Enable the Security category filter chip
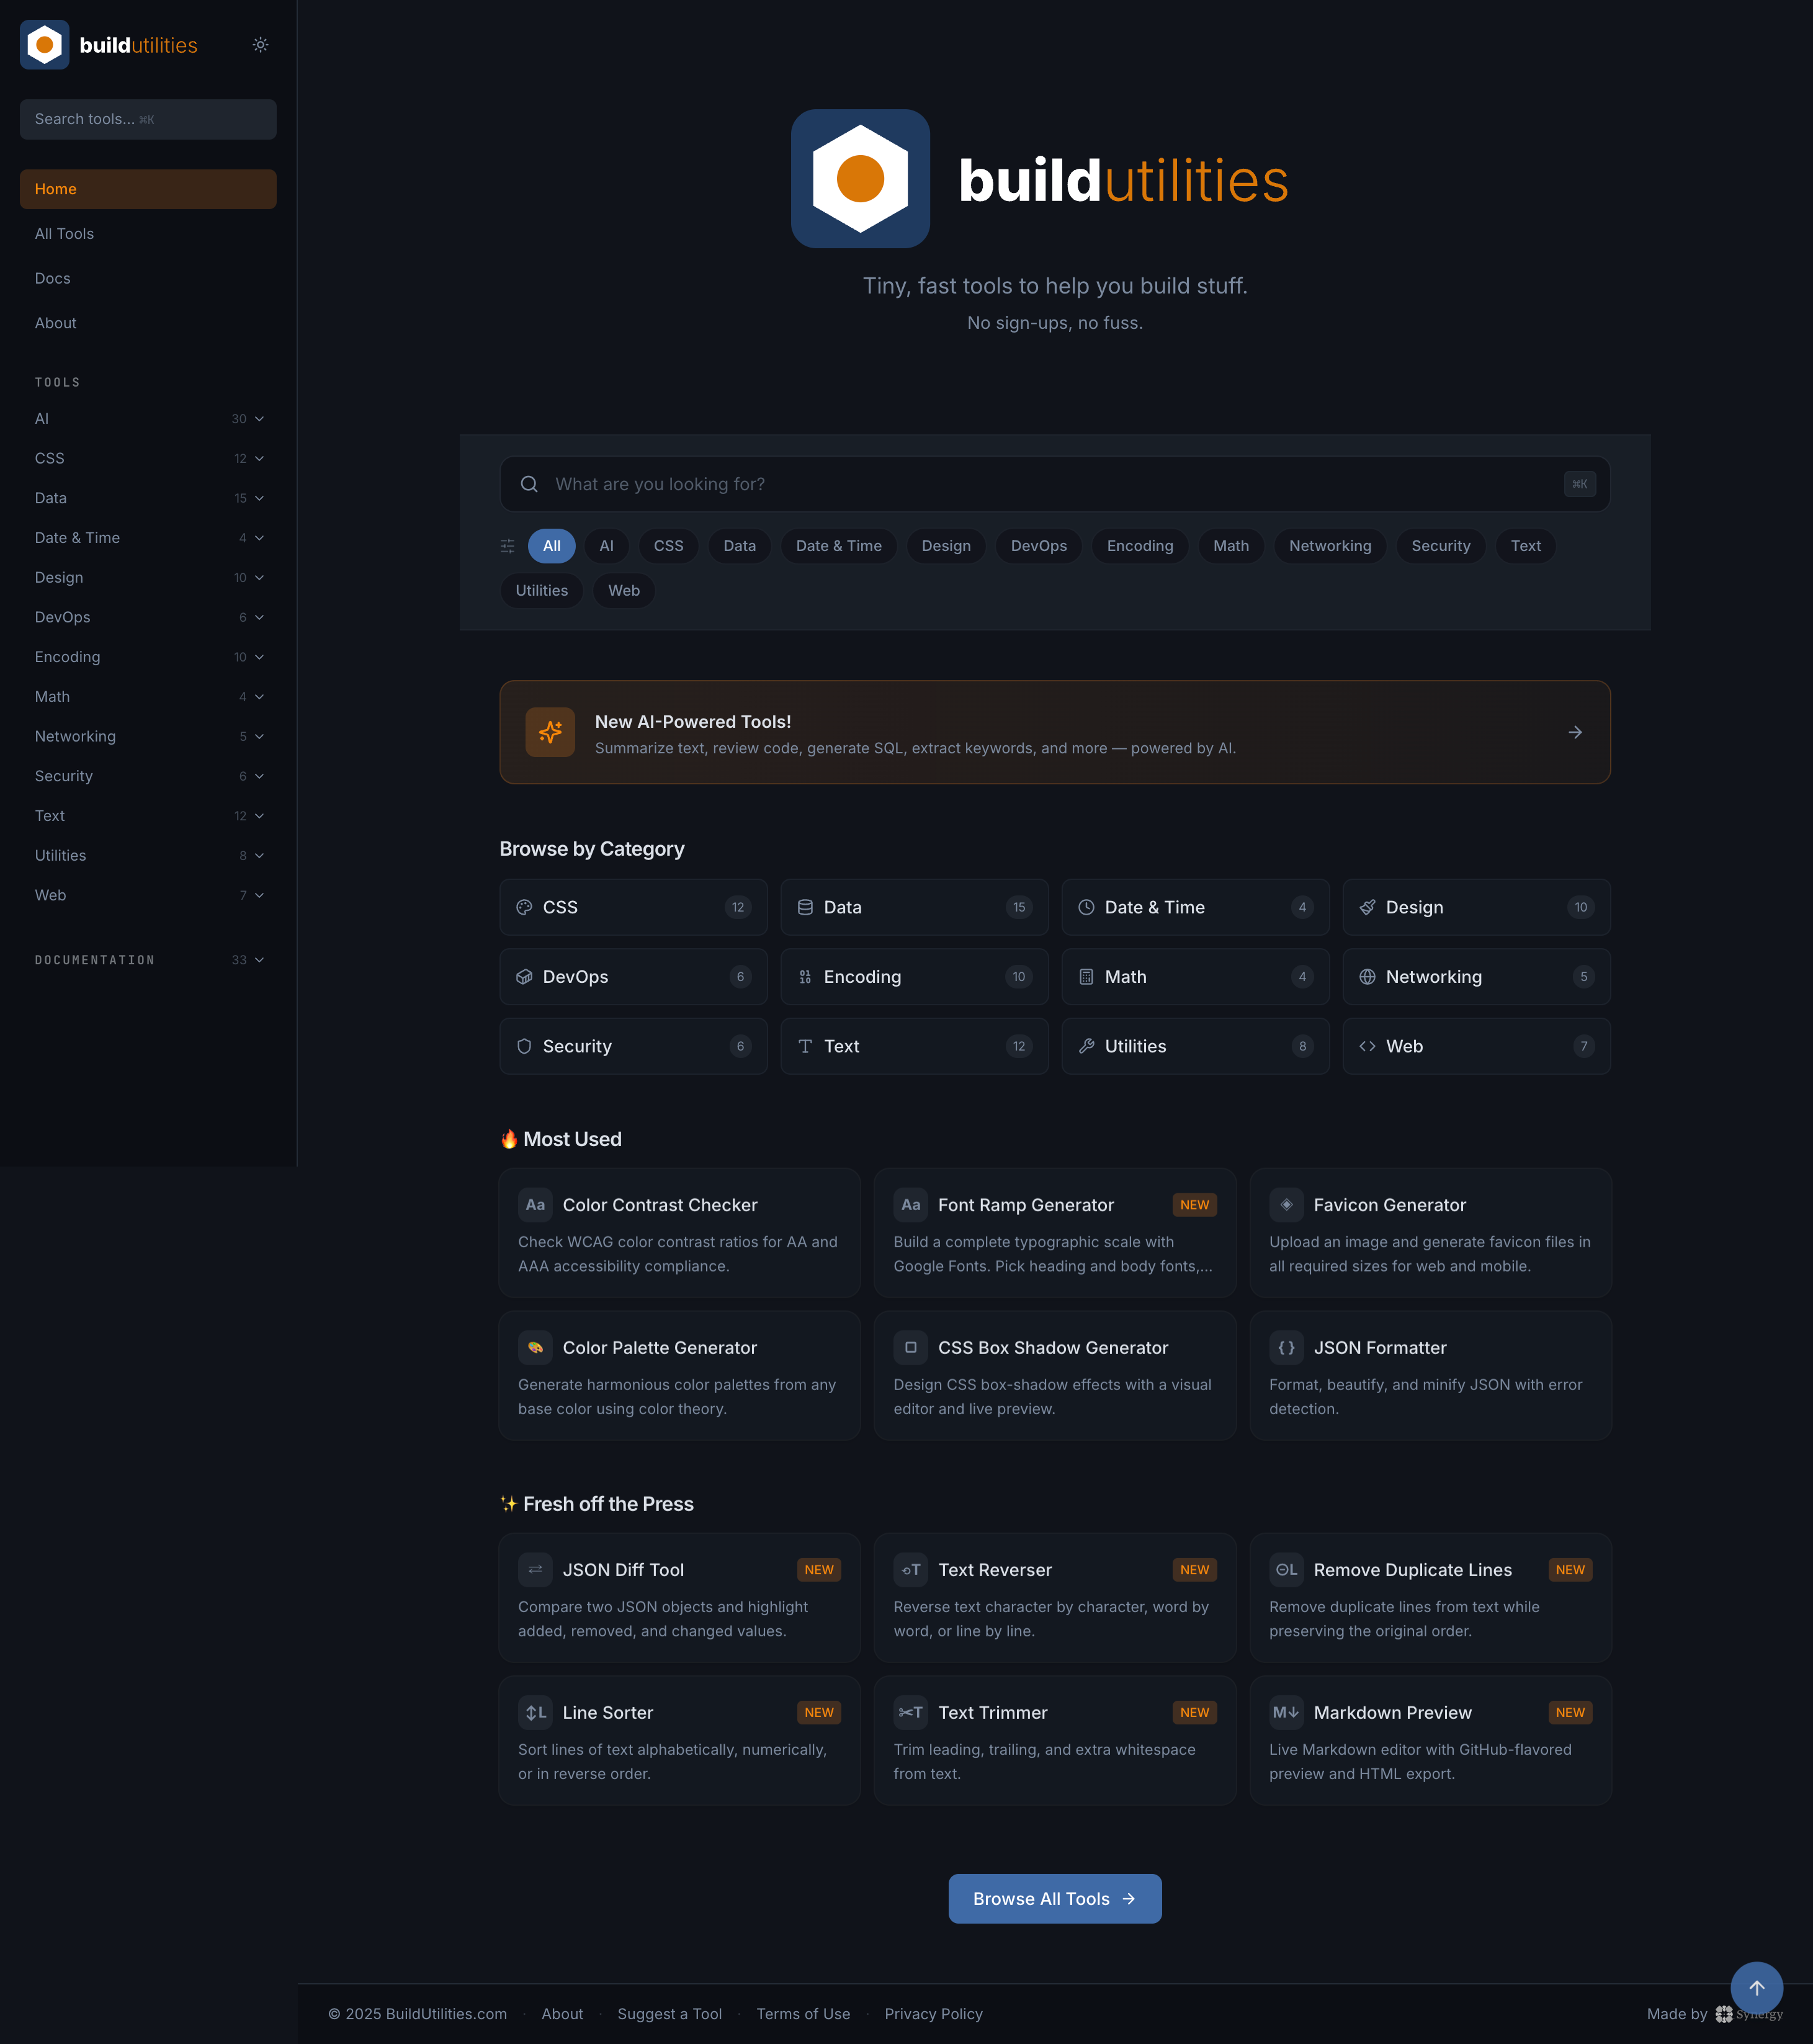1813x2044 pixels. pos(1440,546)
